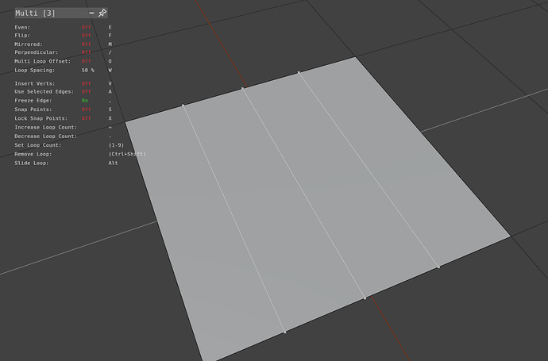
Task: Click the X hotkey for Lock Snap Points
Action: (110, 118)
